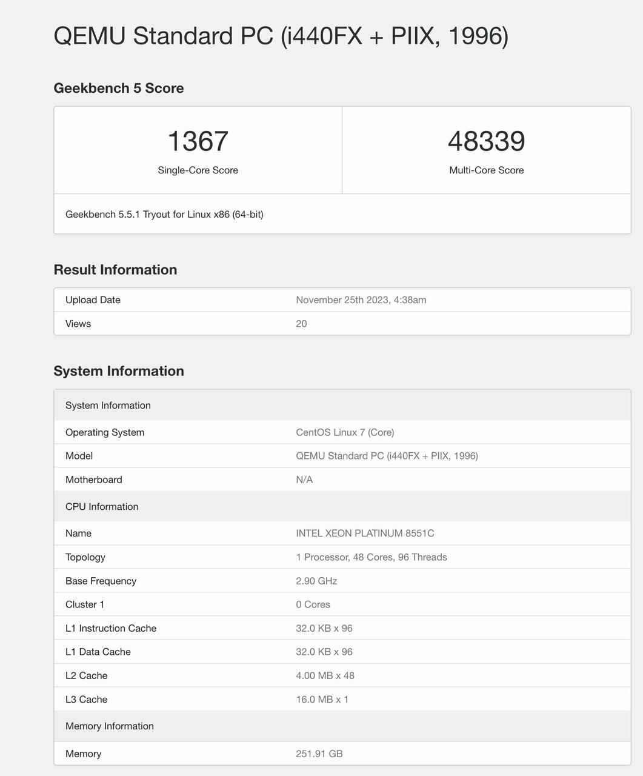Select the "L2 Cache" row label
This screenshot has width=643, height=776.
point(87,675)
